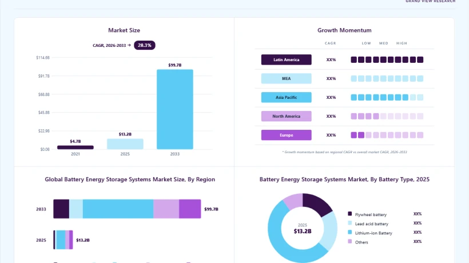
Task: Click the $99.7B label beside stacked bar
Action: pyautogui.click(x=211, y=209)
